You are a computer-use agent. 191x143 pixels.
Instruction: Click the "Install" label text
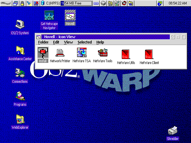[x=43, y=61]
